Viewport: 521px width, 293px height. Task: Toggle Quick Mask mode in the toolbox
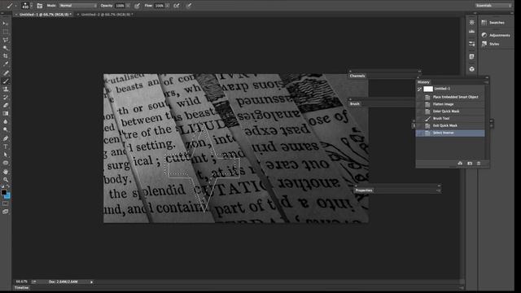(x=6, y=203)
